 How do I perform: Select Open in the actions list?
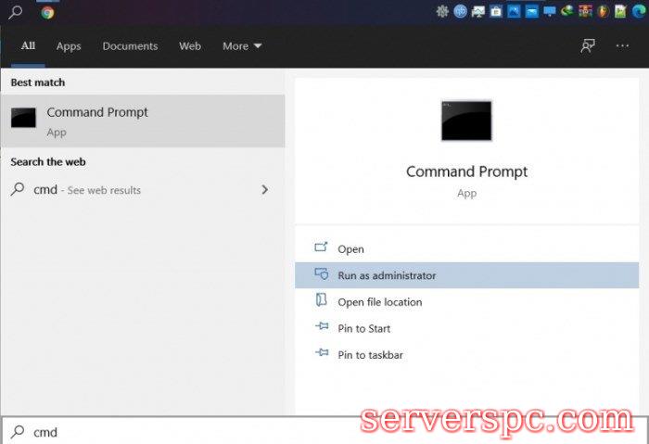coord(350,249)
